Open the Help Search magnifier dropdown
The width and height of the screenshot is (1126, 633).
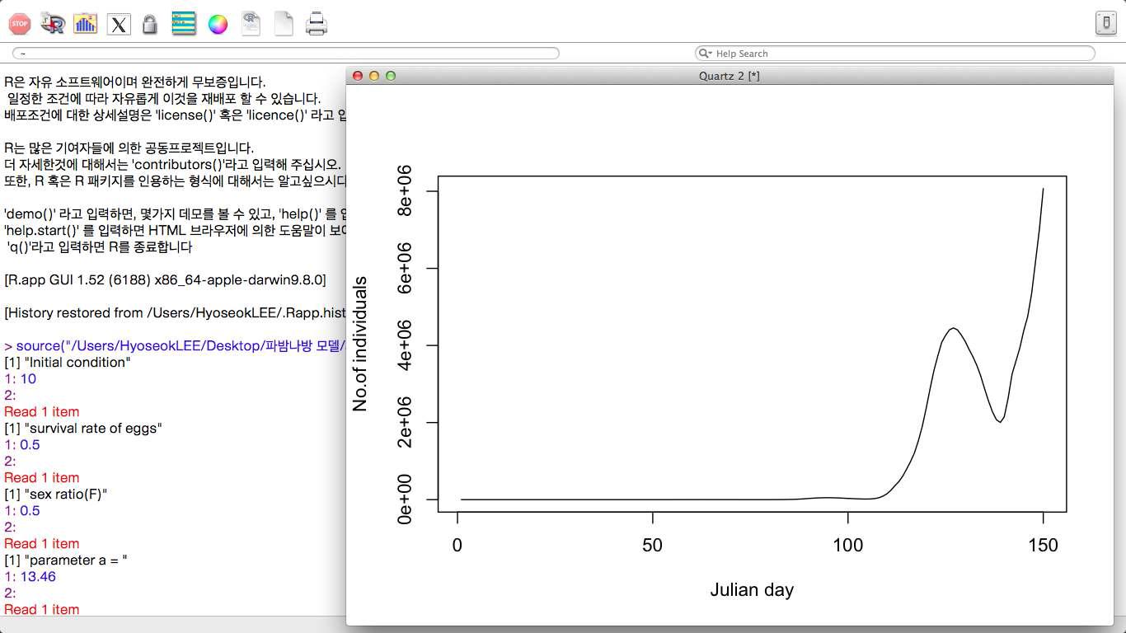pos(706,54)
